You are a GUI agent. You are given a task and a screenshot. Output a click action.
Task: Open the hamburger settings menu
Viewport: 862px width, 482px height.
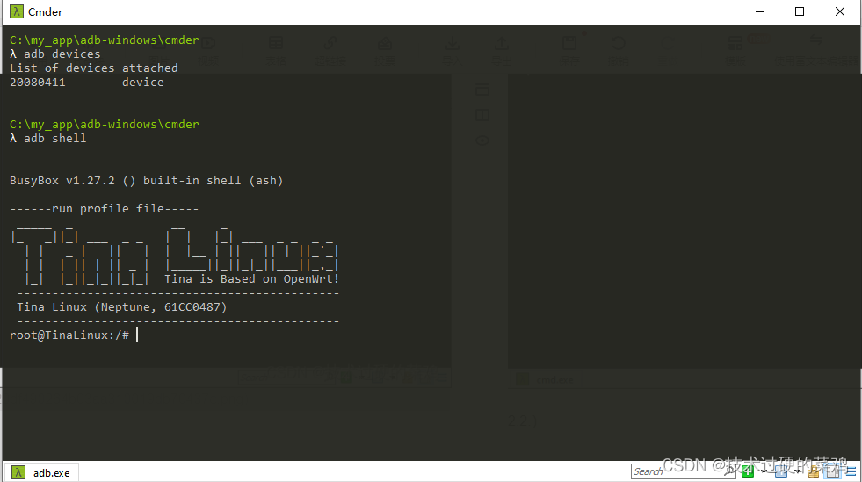851,471
